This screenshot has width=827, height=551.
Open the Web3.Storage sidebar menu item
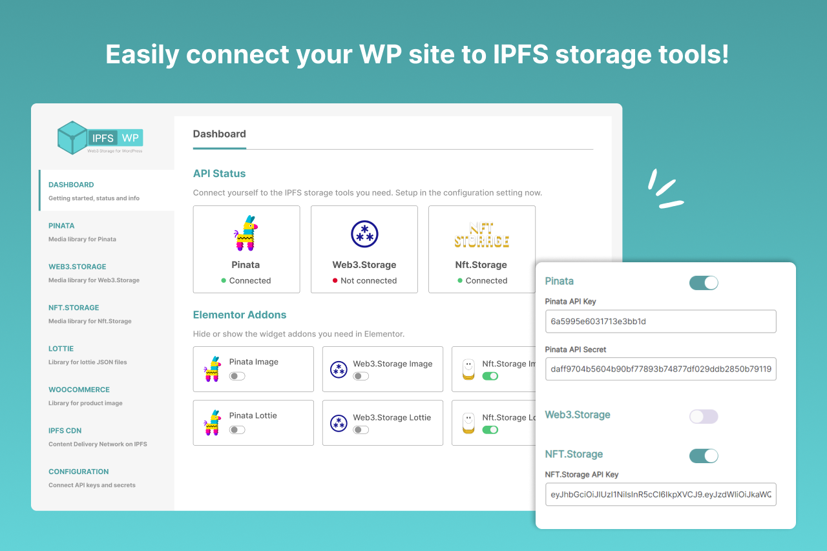coord(107,273)
